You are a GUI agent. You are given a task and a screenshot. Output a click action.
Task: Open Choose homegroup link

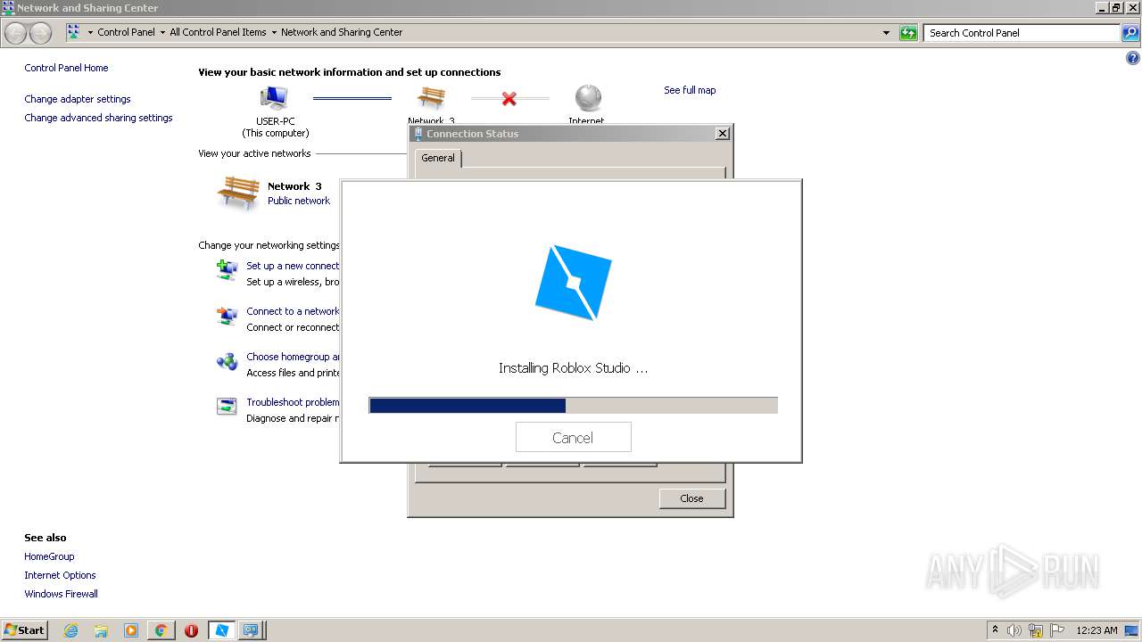point(293,357)
